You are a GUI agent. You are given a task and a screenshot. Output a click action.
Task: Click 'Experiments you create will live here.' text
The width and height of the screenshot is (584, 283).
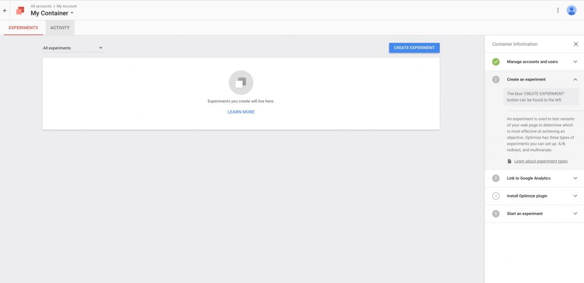click(241, 102)
